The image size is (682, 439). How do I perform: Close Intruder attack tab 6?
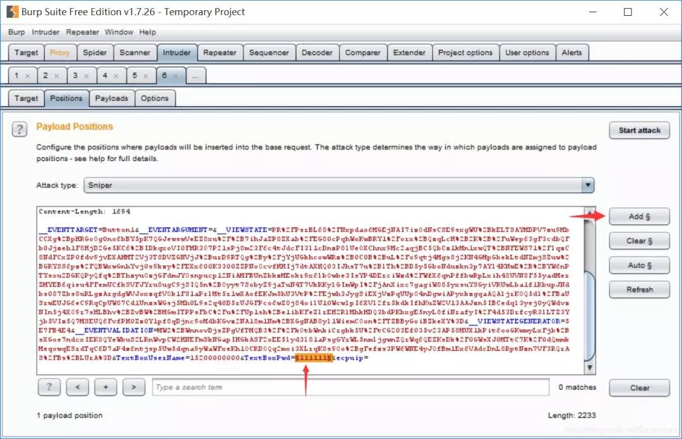pyautogui.click(x=176, y=76)
